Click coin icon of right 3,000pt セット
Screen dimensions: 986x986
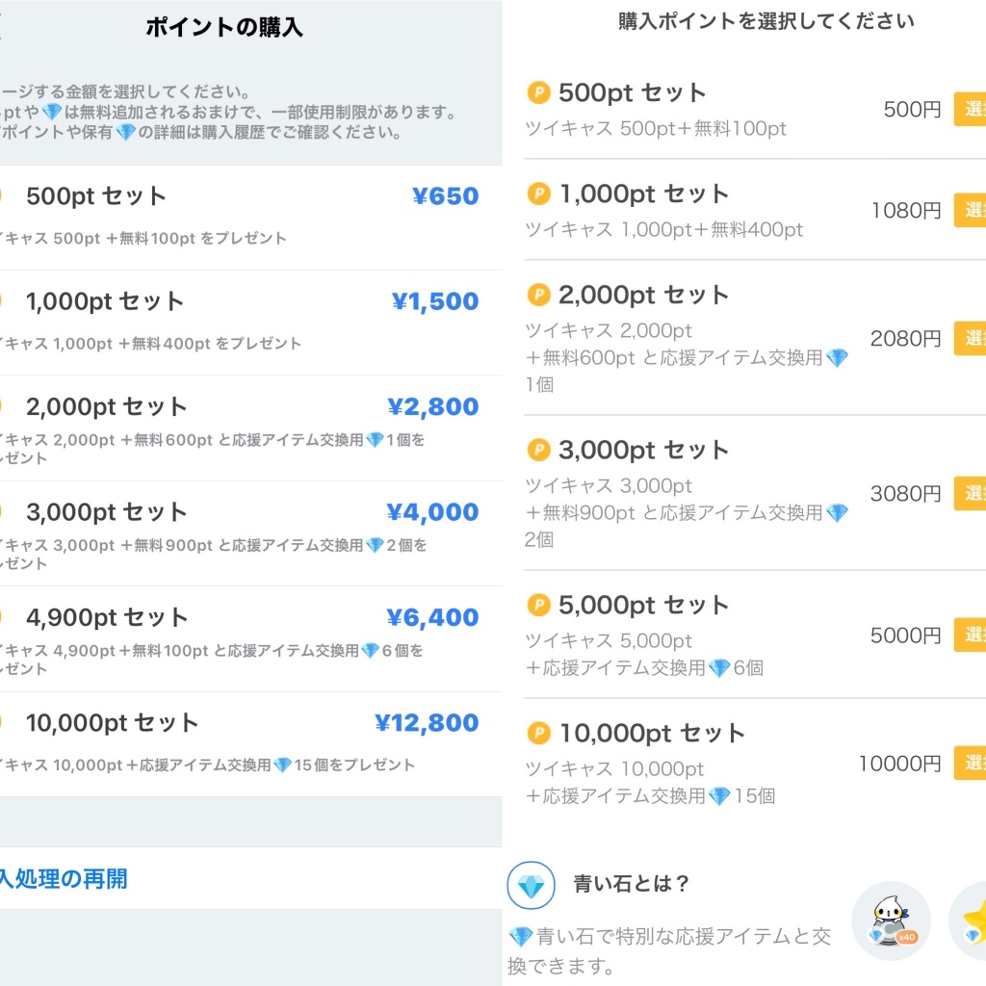pyautogui.click(x=539, y=451)
